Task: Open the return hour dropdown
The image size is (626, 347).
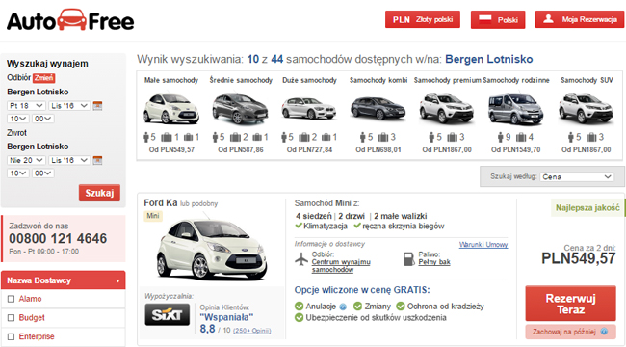Action: click(x=17, y=173)
